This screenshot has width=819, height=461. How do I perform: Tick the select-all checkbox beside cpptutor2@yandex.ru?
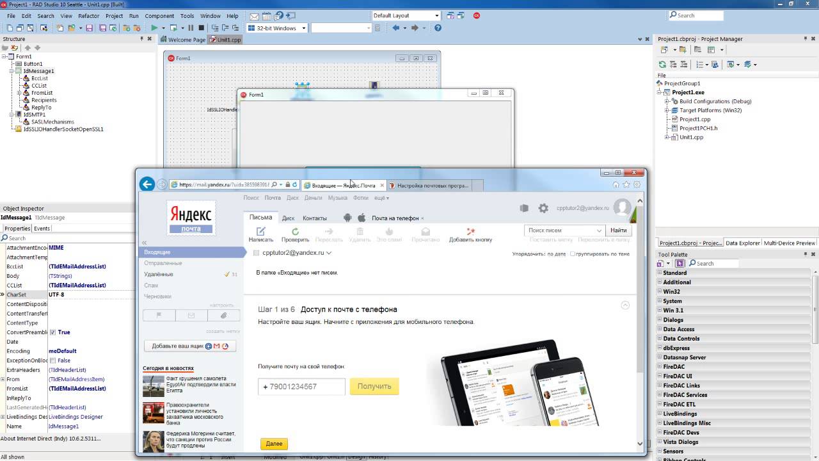pos(257,253)
